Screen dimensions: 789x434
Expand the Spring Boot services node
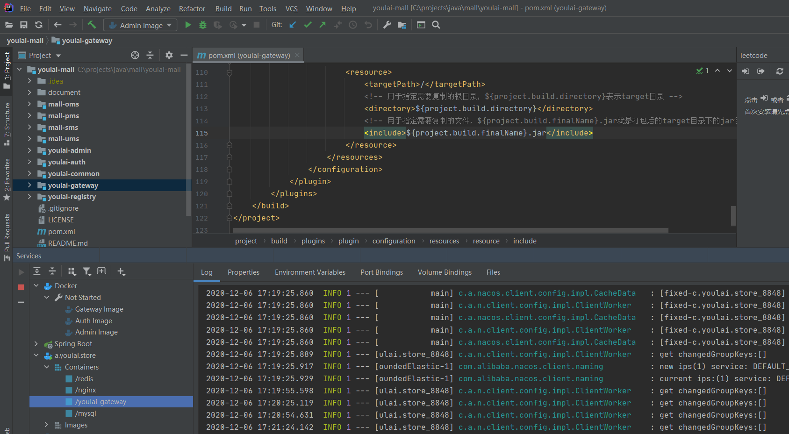coord(36,344)
